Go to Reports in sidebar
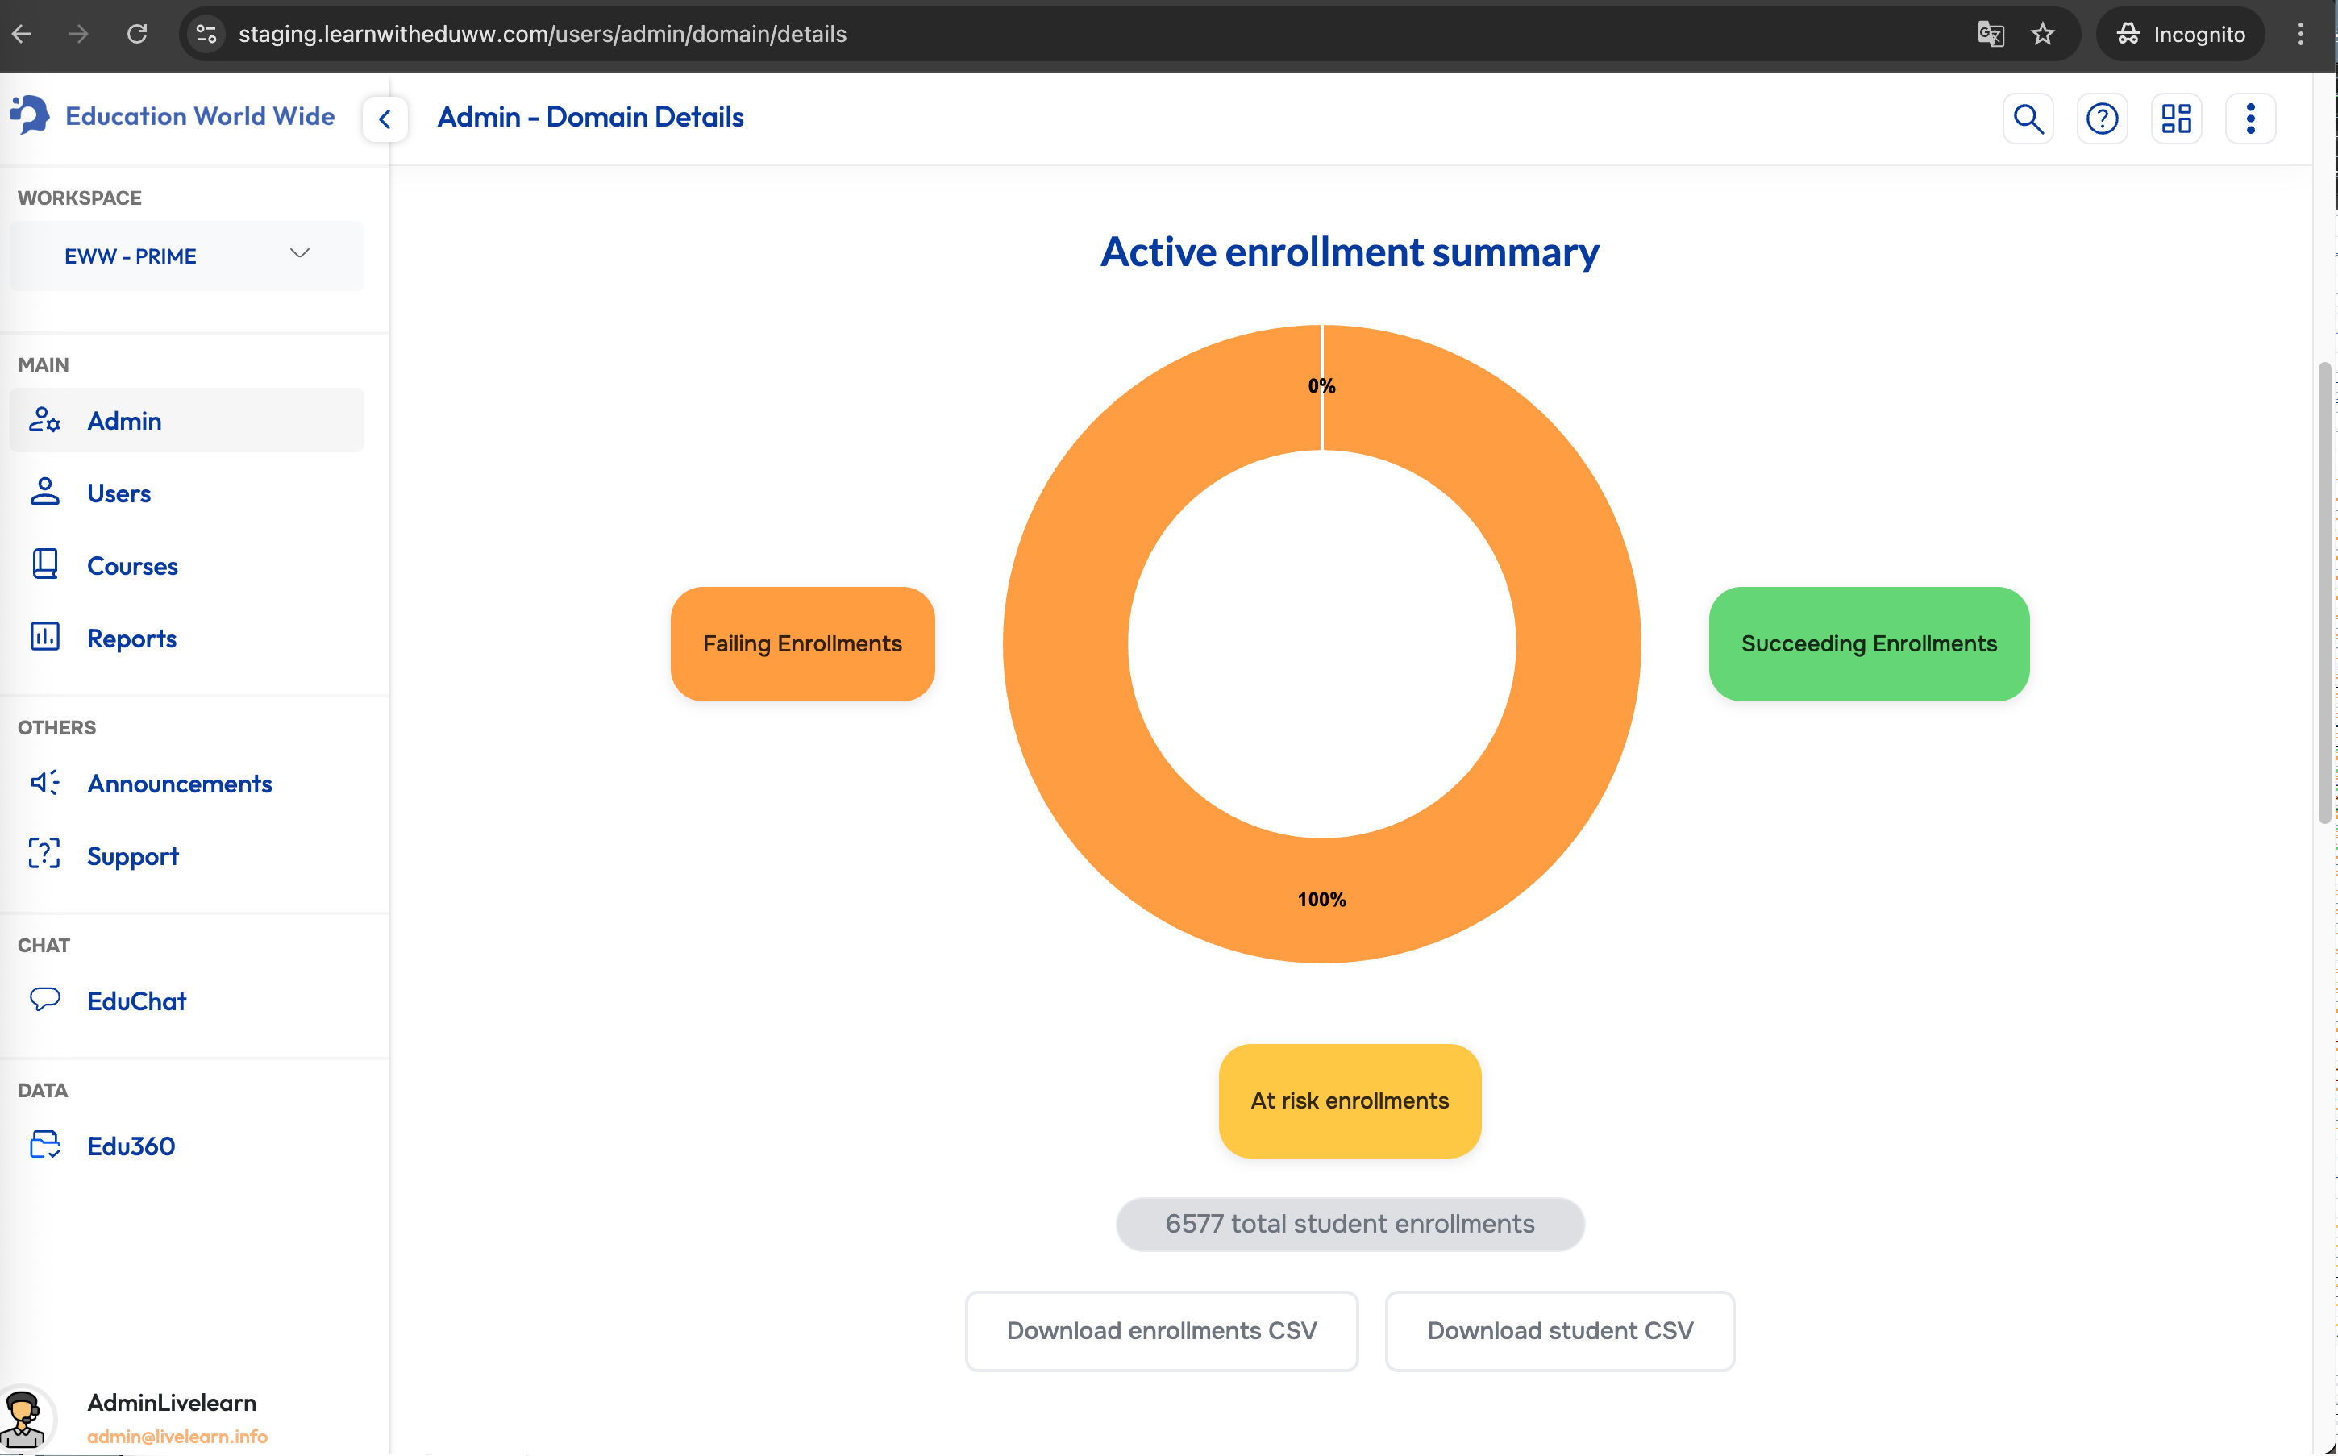 pyautogui.click(x=131, y=639)
